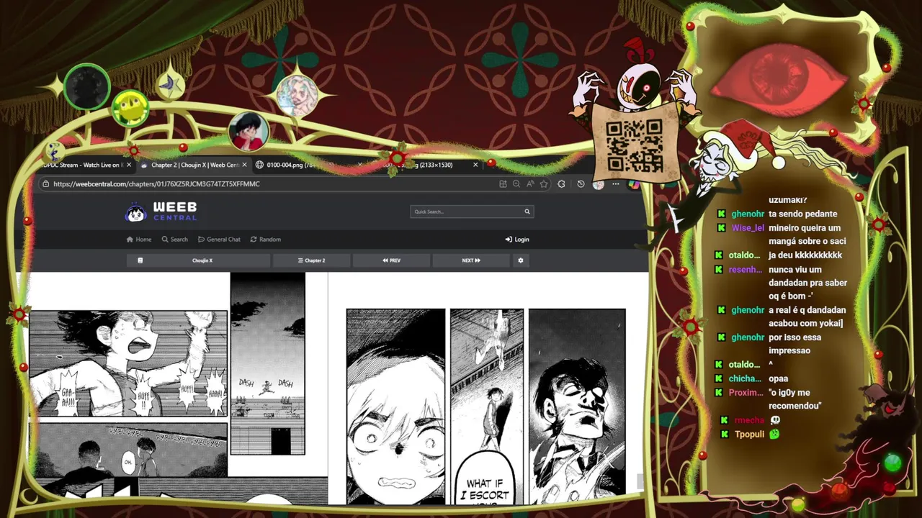This screenshot has height=518, width=922.
Task: Click chat username resenh...
Action: [x=746, y=270]
